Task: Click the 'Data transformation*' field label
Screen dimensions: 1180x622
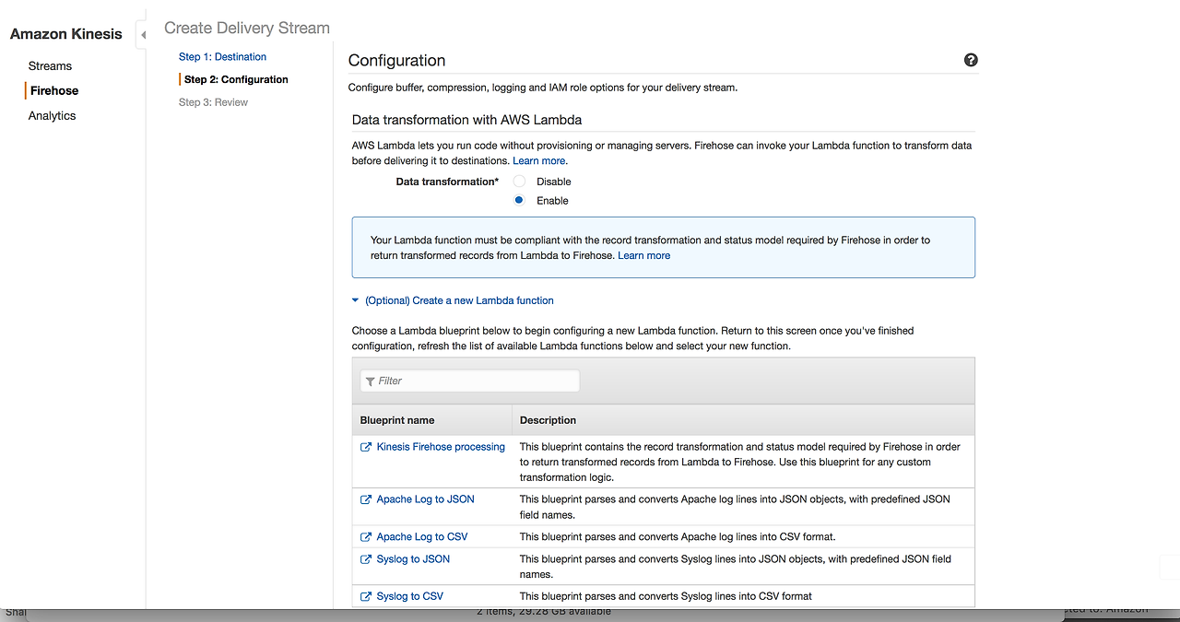Action: [x=447, y=182]
